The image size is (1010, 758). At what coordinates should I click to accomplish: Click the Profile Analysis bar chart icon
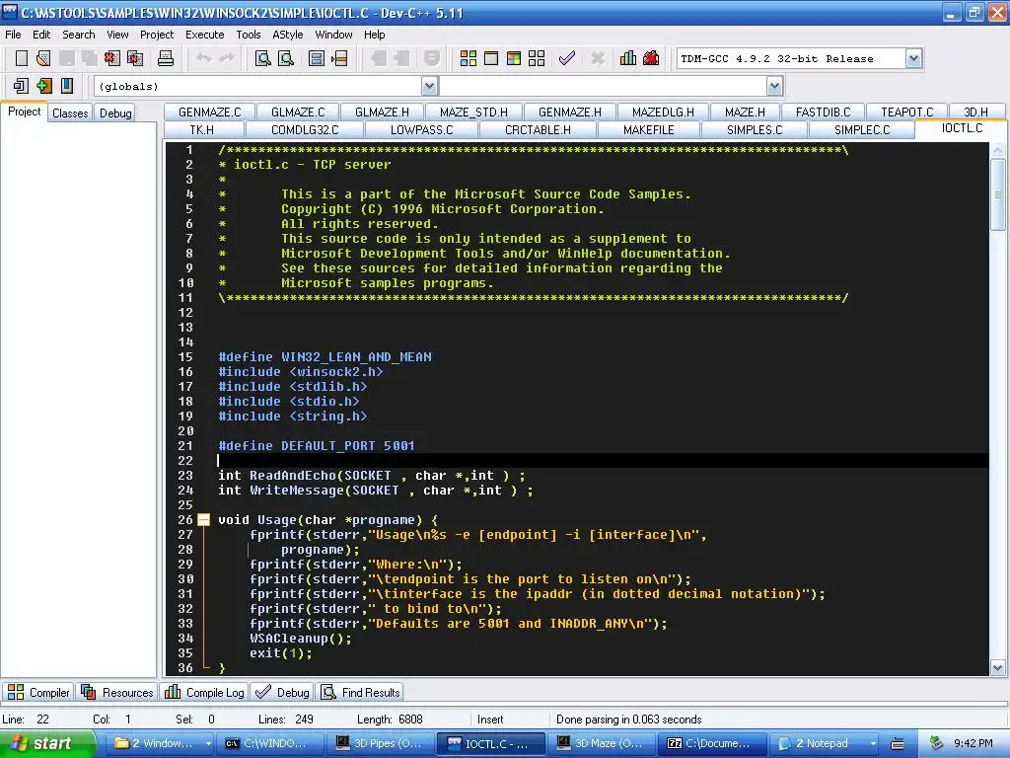point(628,58)
